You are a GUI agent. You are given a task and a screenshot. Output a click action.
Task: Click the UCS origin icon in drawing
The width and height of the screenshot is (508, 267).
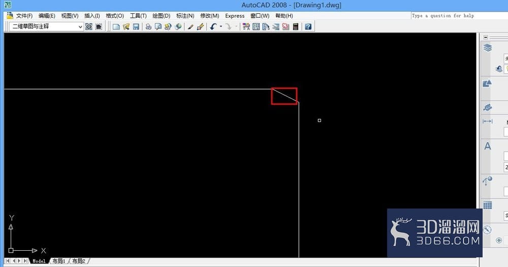tap(11, 250)
